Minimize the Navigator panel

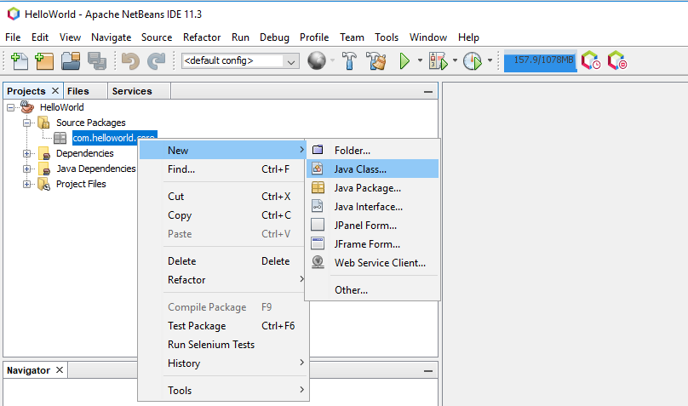(428, 371)
